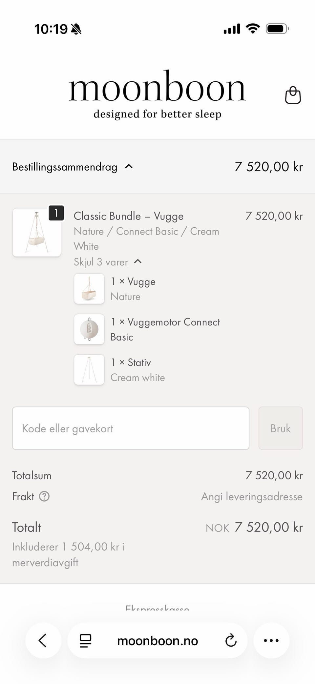Open the browser three-dots more menu

click(271, 640)
